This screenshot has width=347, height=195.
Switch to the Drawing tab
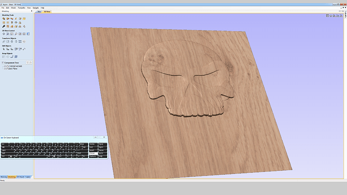click(x=4, y=177)
